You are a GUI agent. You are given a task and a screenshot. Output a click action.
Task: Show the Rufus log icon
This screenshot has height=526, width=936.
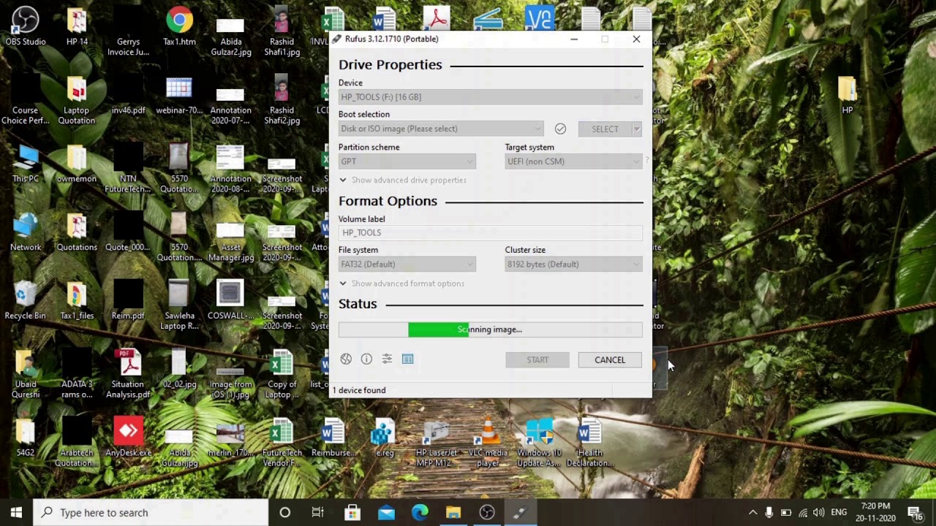pos(407,359)
